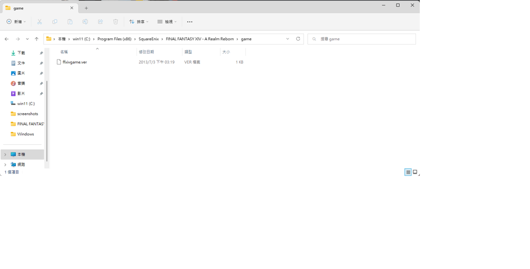Image resolution: width=530 pixels, height=269 pixels.
Task: Click the Copy icon in toolbar
Action: coord(55,22)
